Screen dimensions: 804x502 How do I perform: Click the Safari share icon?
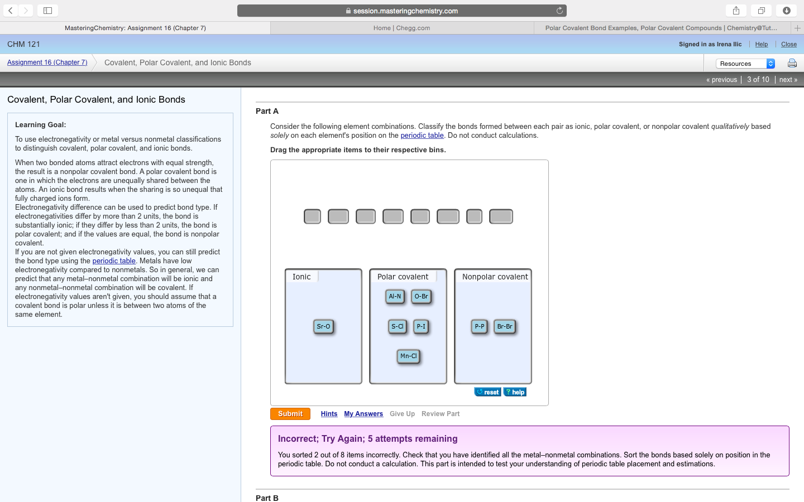coord(736,11)
